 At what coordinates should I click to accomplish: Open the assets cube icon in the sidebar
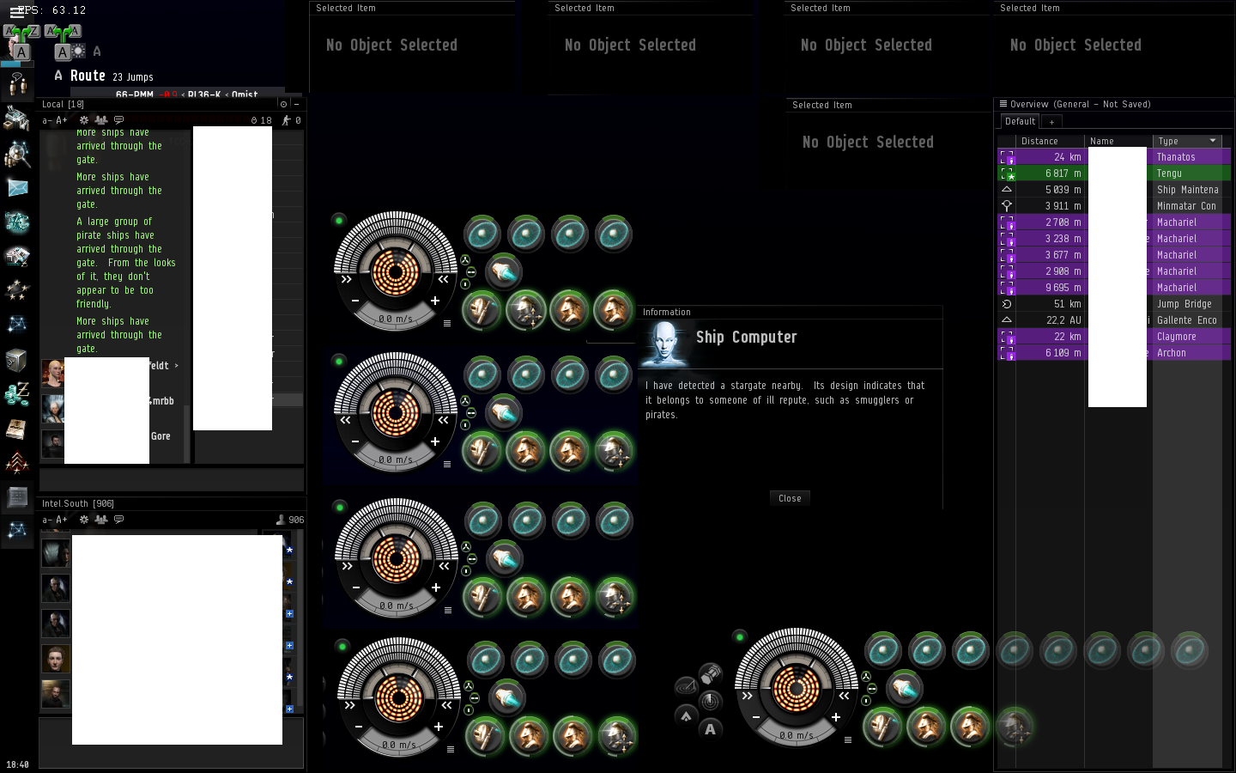tap(16, 360)
